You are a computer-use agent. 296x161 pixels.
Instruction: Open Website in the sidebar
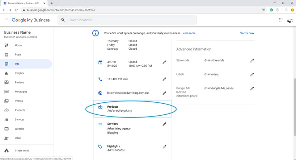tap(26, 129)
